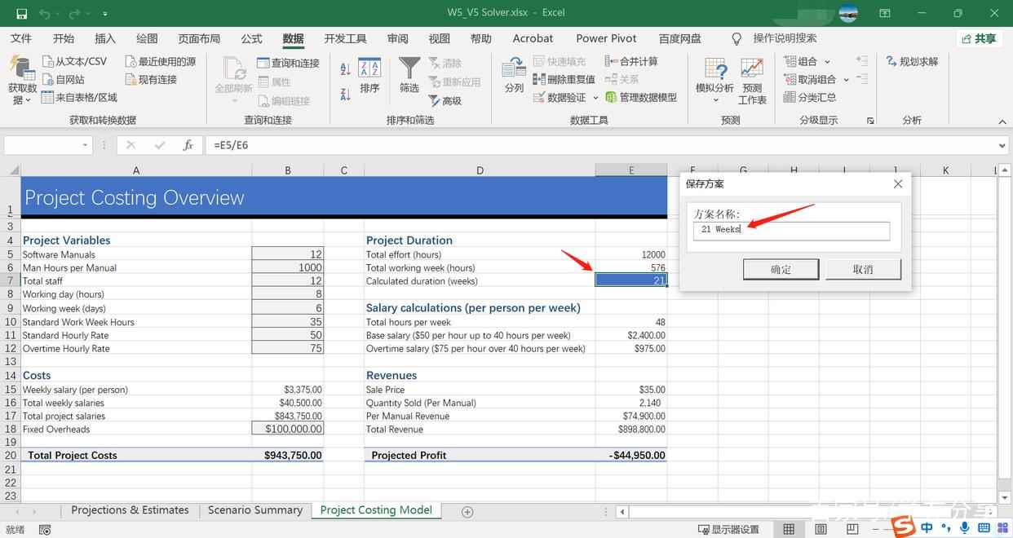The image size is (1013, 538).
Task: Switch to the 开始 Home tab
Action: pyautogui.click(x=64, y=38)
